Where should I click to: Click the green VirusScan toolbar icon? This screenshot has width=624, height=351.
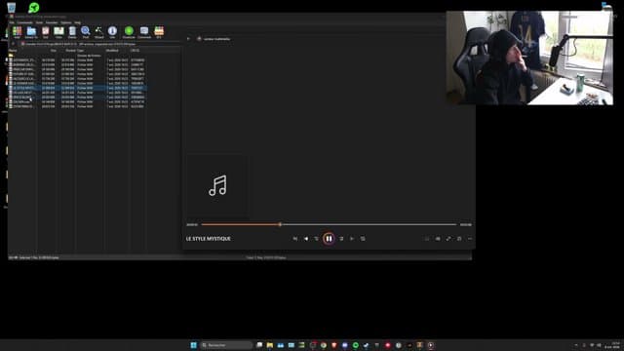tap(129, 32)
